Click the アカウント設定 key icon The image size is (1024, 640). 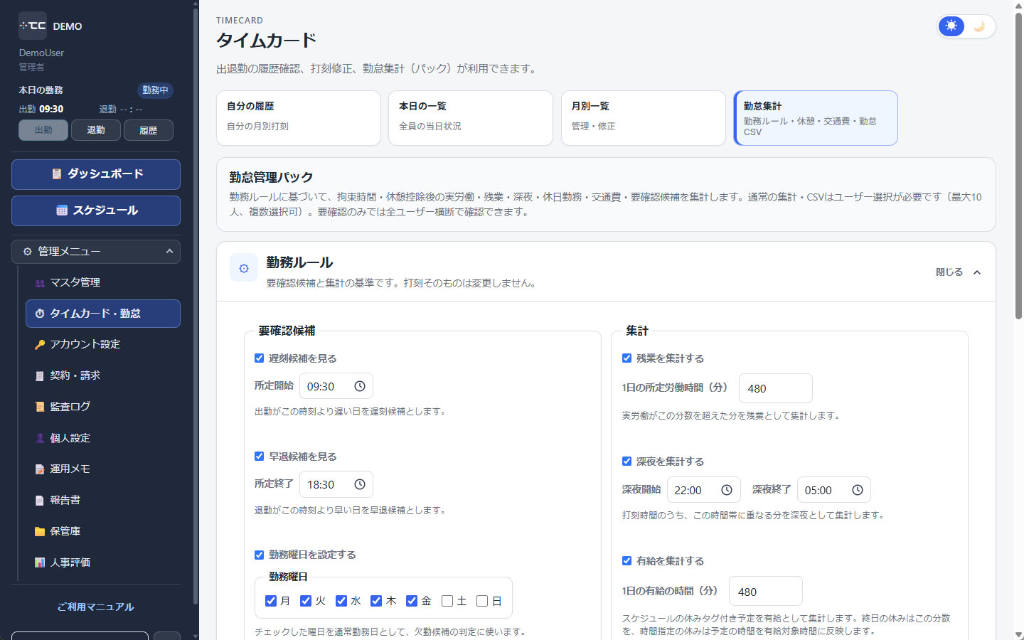pos(40,345)
